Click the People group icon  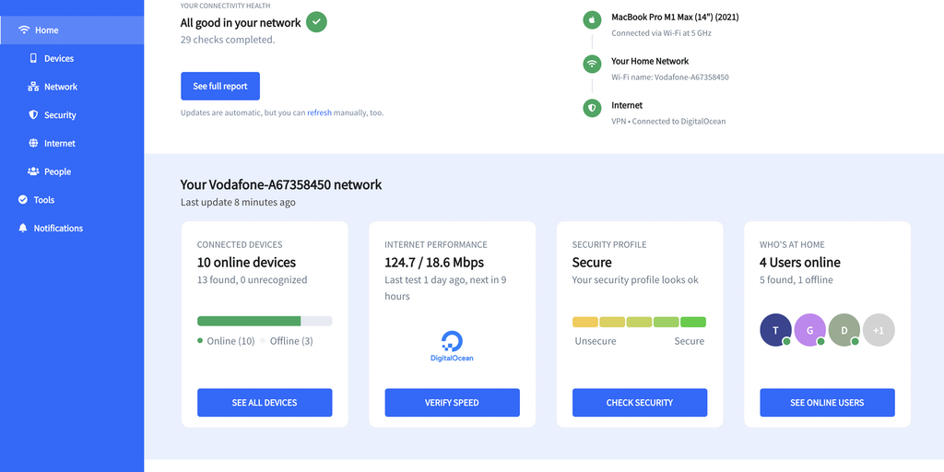click(x=34, y=171)
